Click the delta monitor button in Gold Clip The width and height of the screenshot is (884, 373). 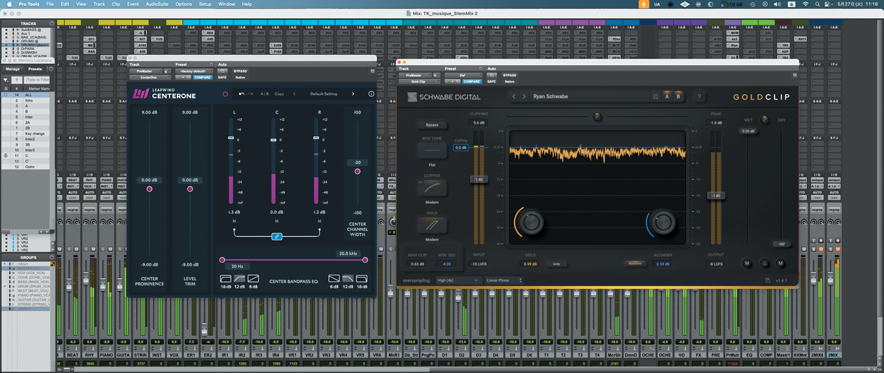[x=764, y=263]
